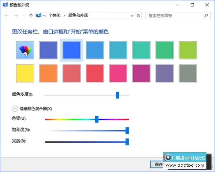
Task: Click the 色调 hue slider handle
Action: [x=97, y=119]
